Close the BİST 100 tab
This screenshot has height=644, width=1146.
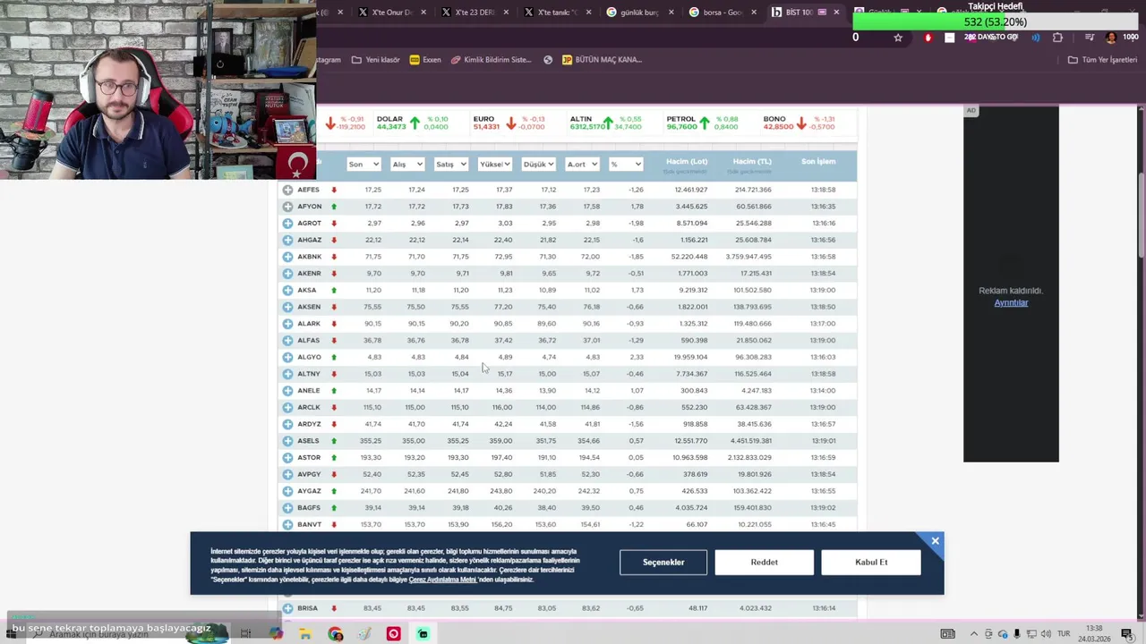836,13
